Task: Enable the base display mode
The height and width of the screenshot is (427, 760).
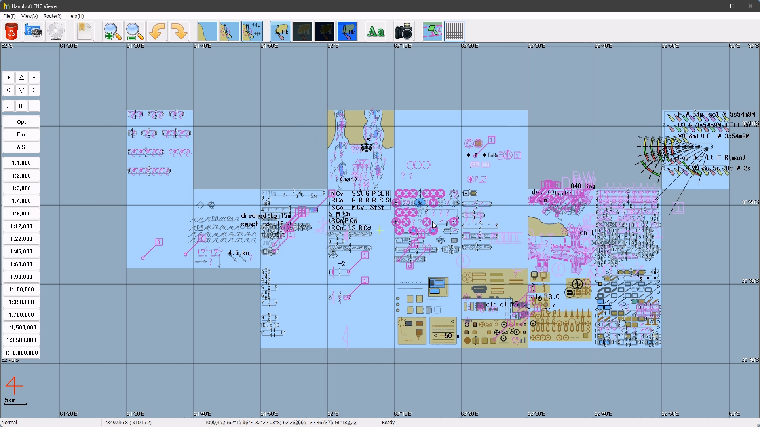Action: pos(207,31)
